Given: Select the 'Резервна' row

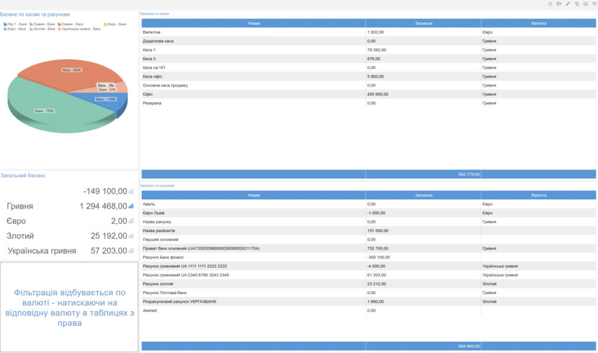Looking at the screenshot, I should (x=369, y=103).
